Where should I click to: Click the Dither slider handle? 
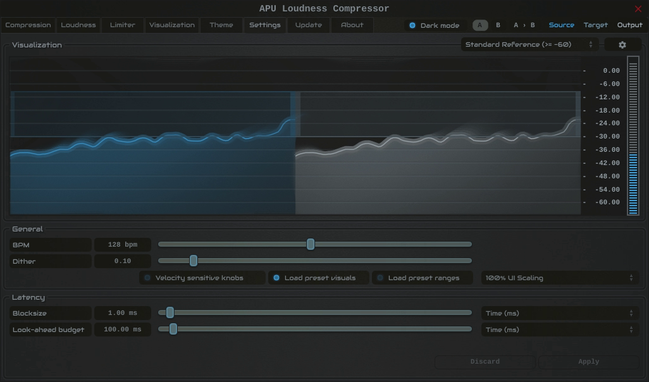point(194,261)
